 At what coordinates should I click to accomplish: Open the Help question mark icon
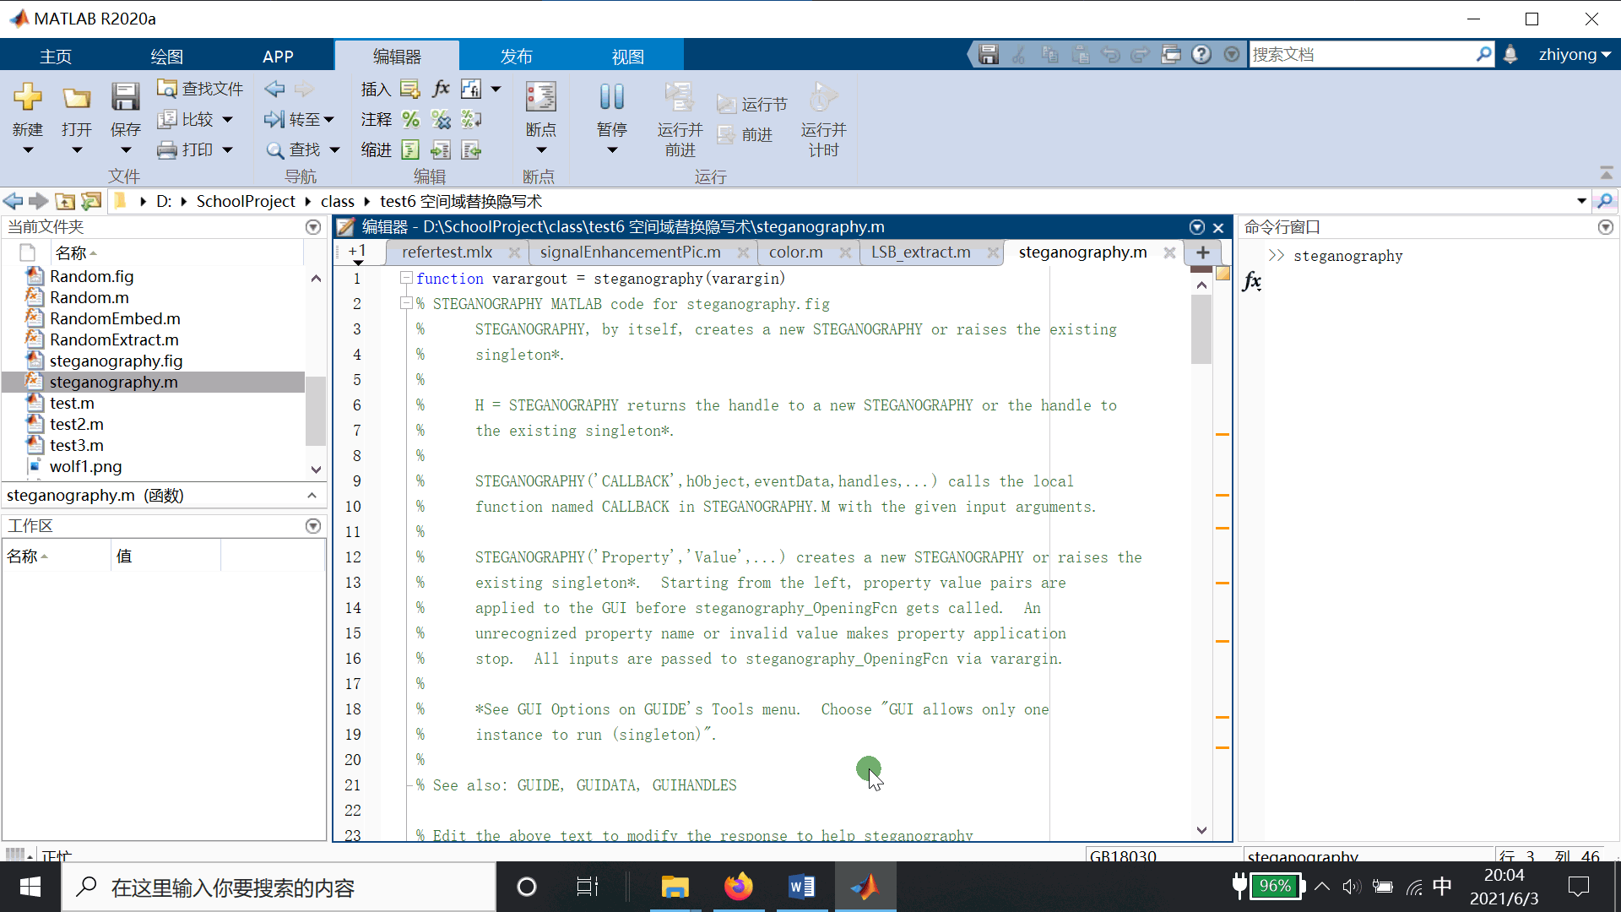1201,55
